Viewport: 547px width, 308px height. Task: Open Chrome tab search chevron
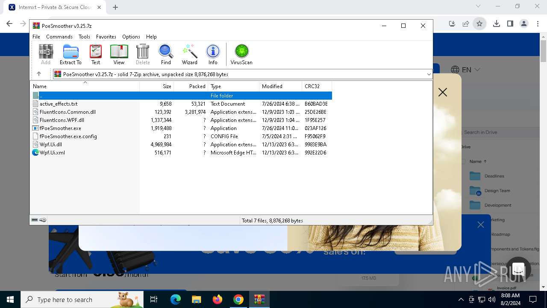coord(478,6)
